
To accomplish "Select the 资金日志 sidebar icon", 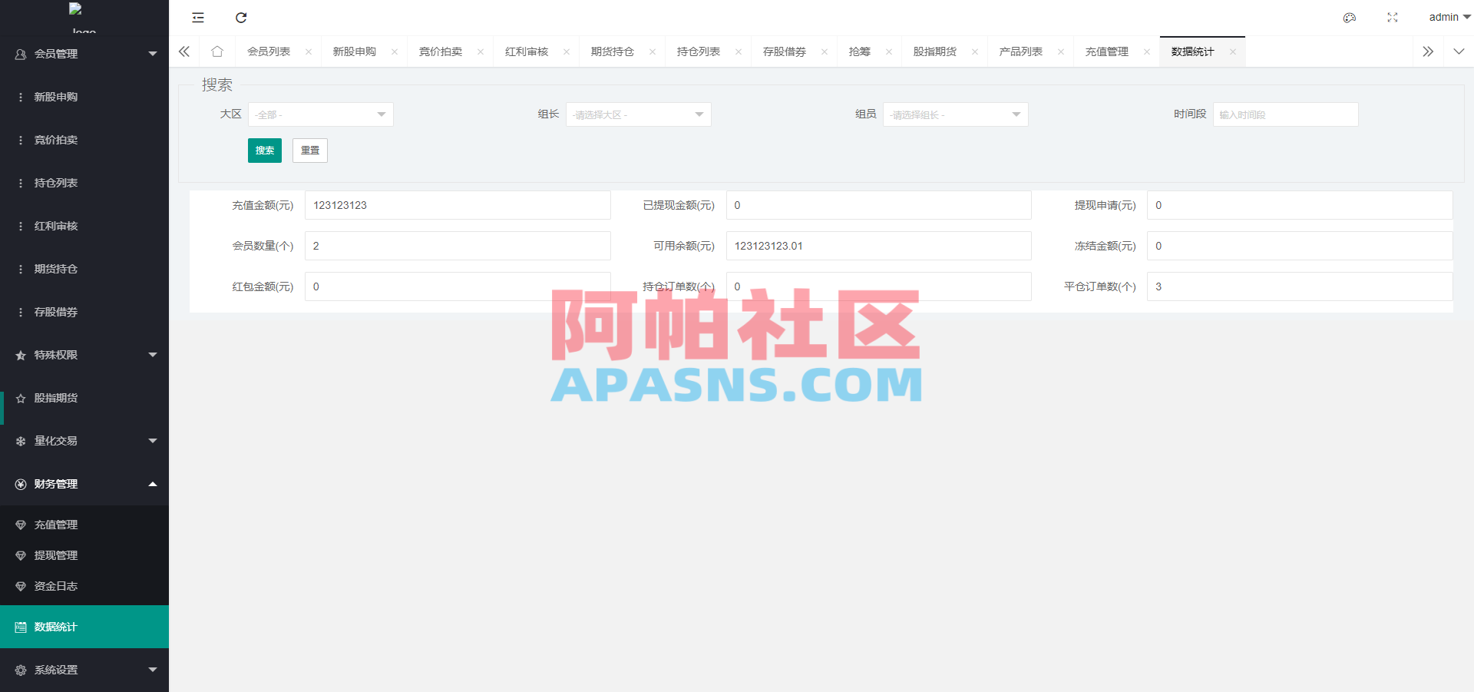I will coord(20,585).
